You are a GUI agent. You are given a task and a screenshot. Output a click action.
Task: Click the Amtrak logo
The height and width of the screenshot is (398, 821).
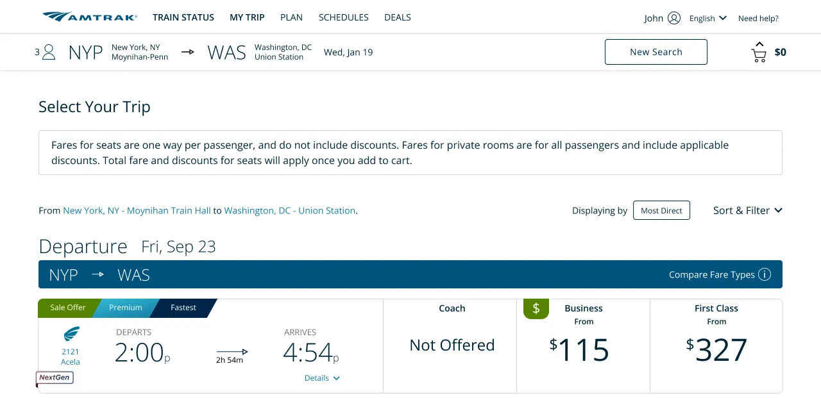tap(90, 17)
